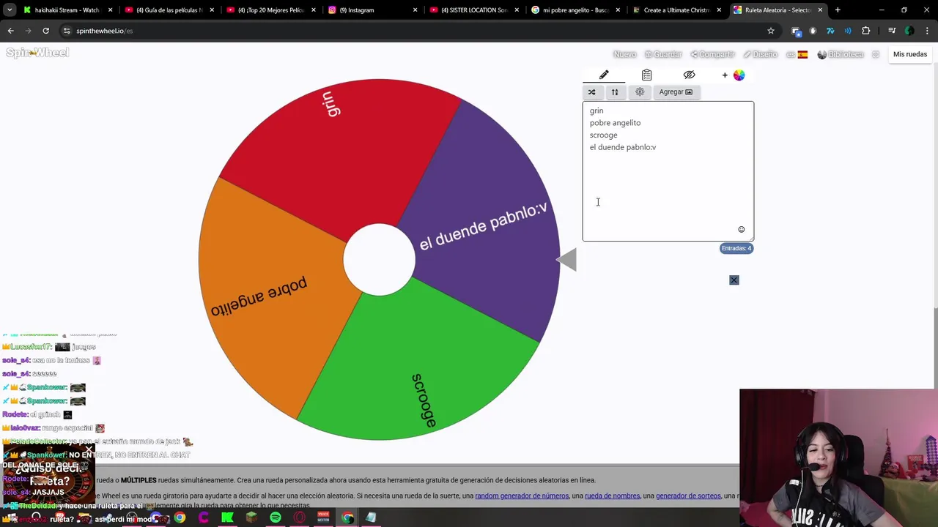This screenshot has height=527, width=938.
Task: Click the fullscreen icon beside Biblioteca
Action: click(875, 54)
